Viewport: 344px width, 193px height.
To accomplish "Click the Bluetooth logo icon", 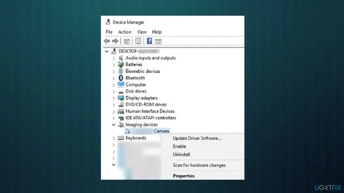I will [x=120, y=78].
